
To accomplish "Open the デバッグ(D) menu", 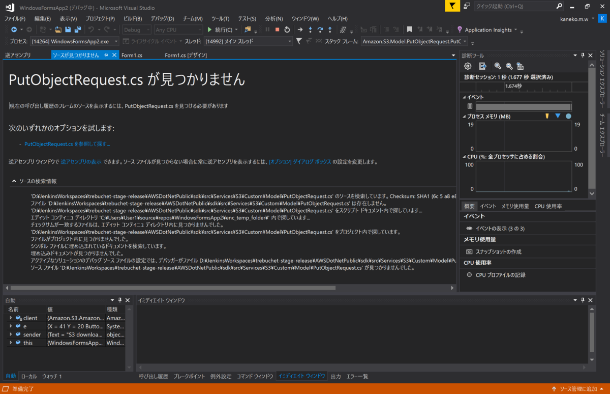I will [162, 18].
